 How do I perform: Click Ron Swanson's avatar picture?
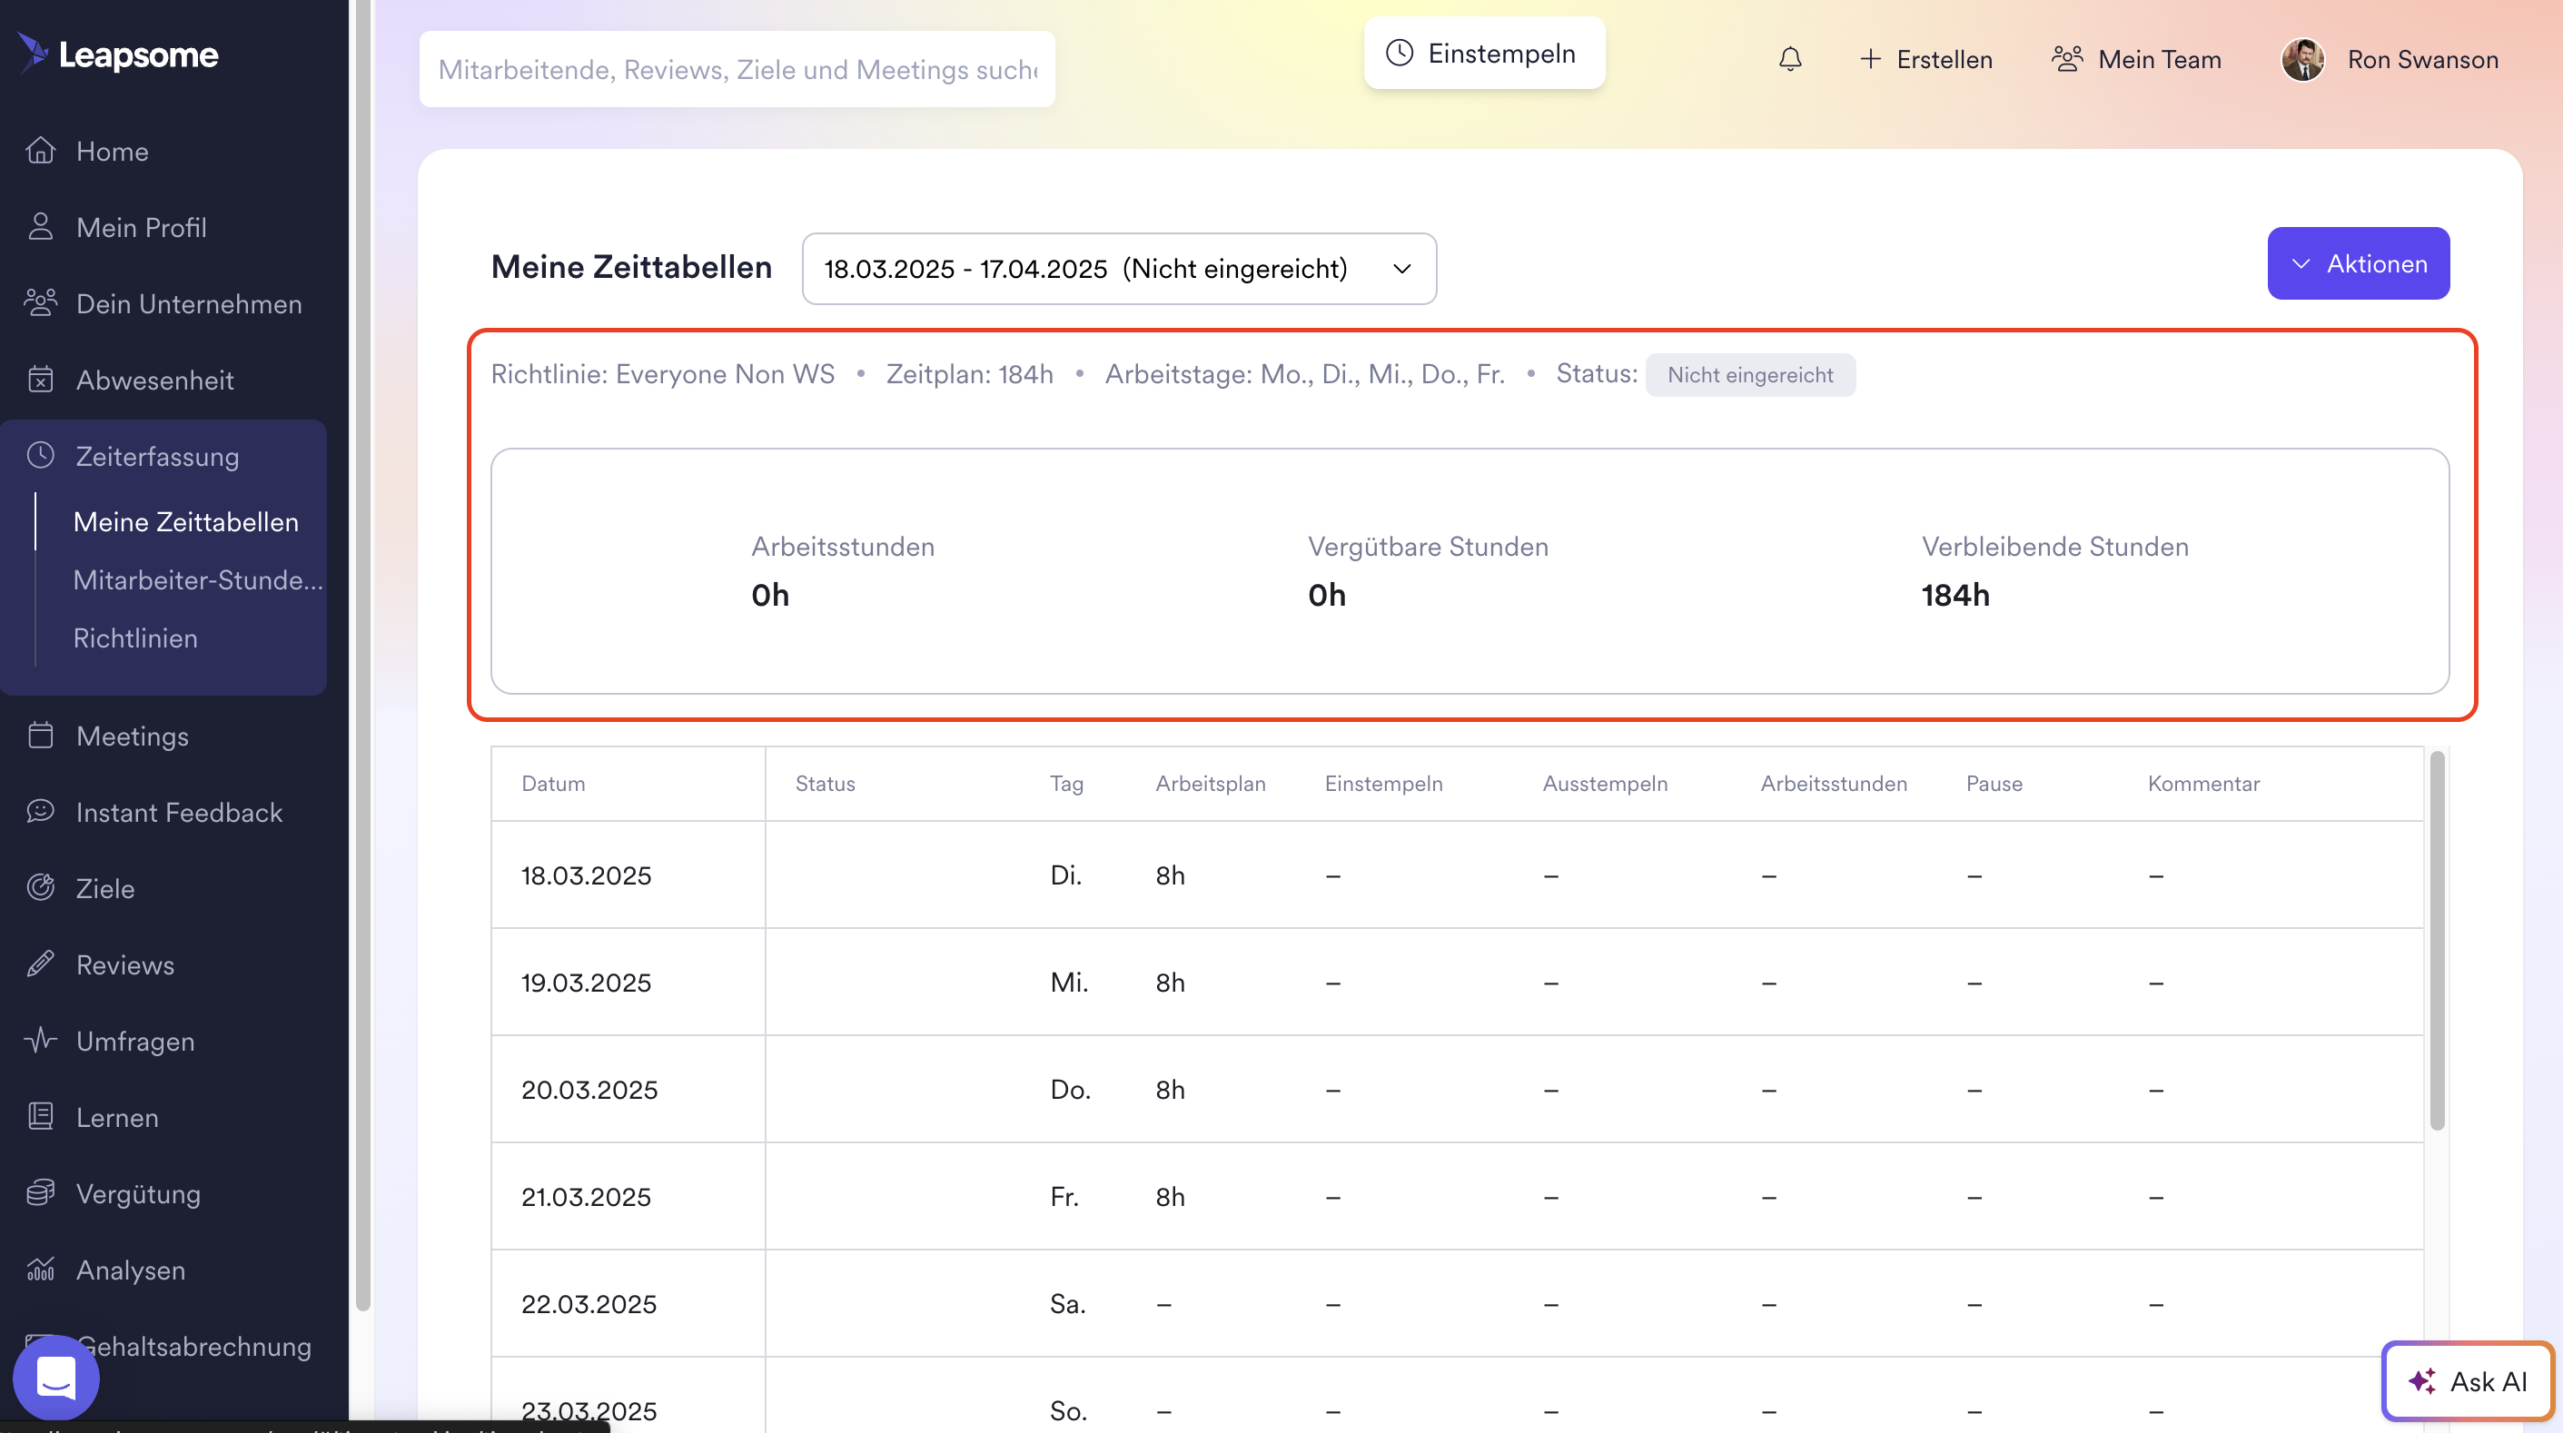coord(2303,59)
